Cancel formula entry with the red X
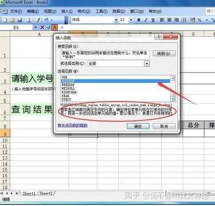The height and width of the screenshot is (206, 215). coord(42,28)
